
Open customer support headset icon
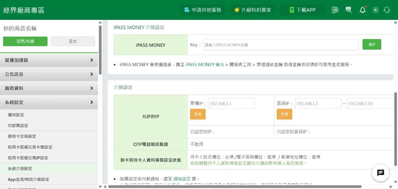click(x=387, y=10)
